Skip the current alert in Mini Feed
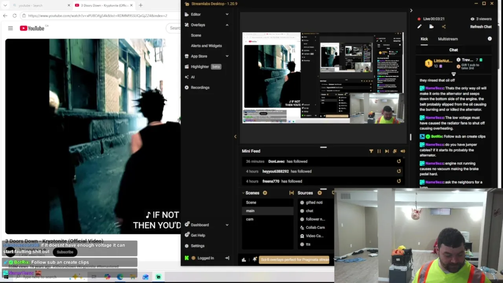 (387, 151)
